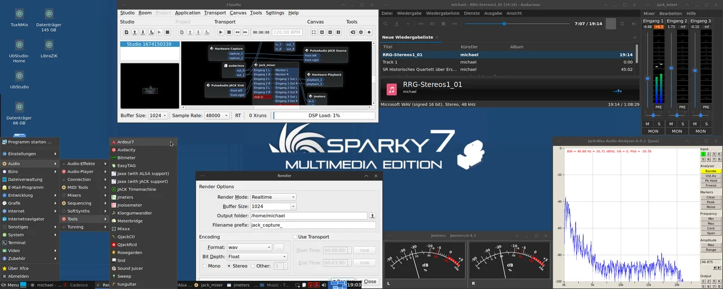Viewport: 723px width, 289px height.
Task: Open Bearbeiten menu in jack_mixer
Action: 670,13
